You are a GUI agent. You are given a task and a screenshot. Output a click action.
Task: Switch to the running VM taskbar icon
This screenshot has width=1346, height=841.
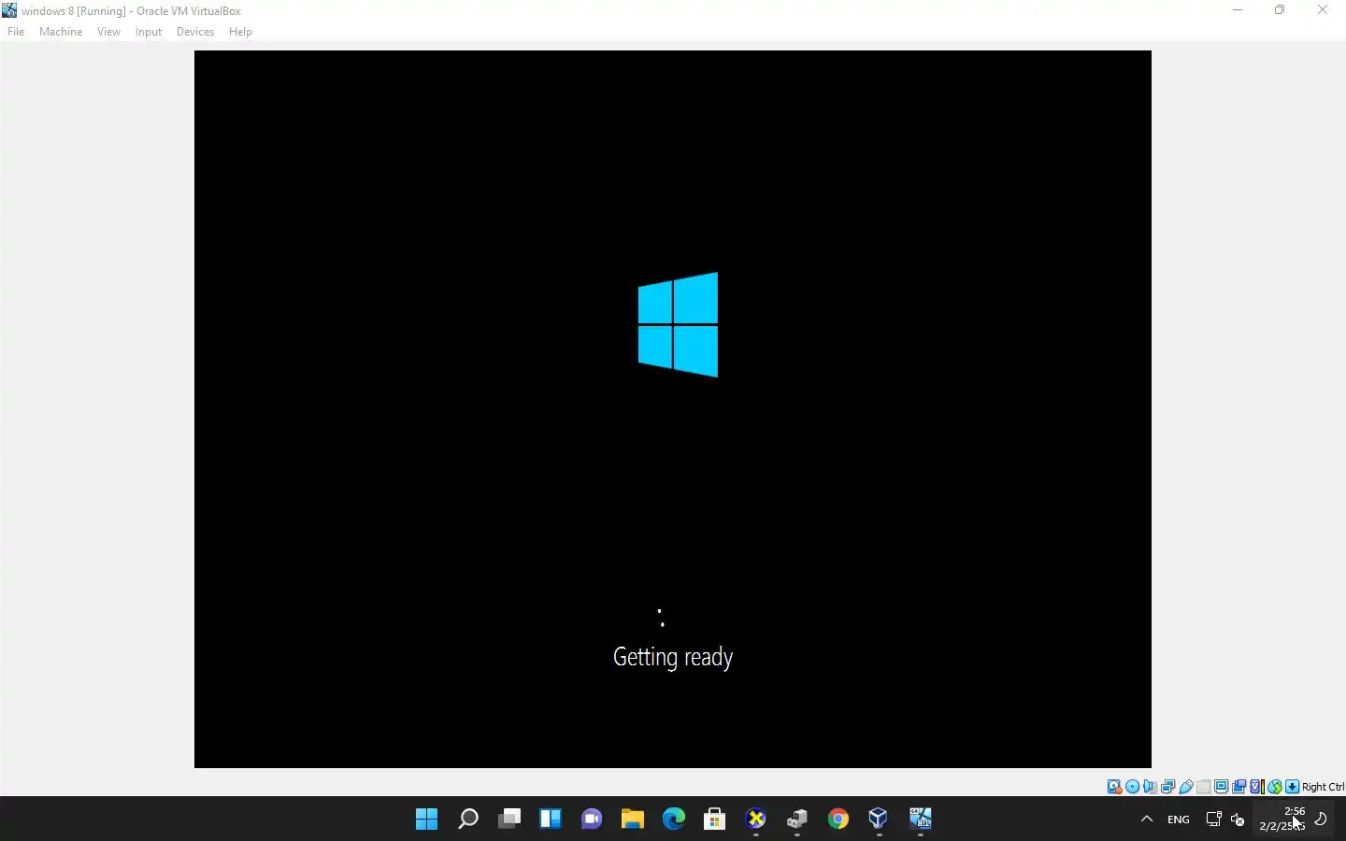point(921,820)
